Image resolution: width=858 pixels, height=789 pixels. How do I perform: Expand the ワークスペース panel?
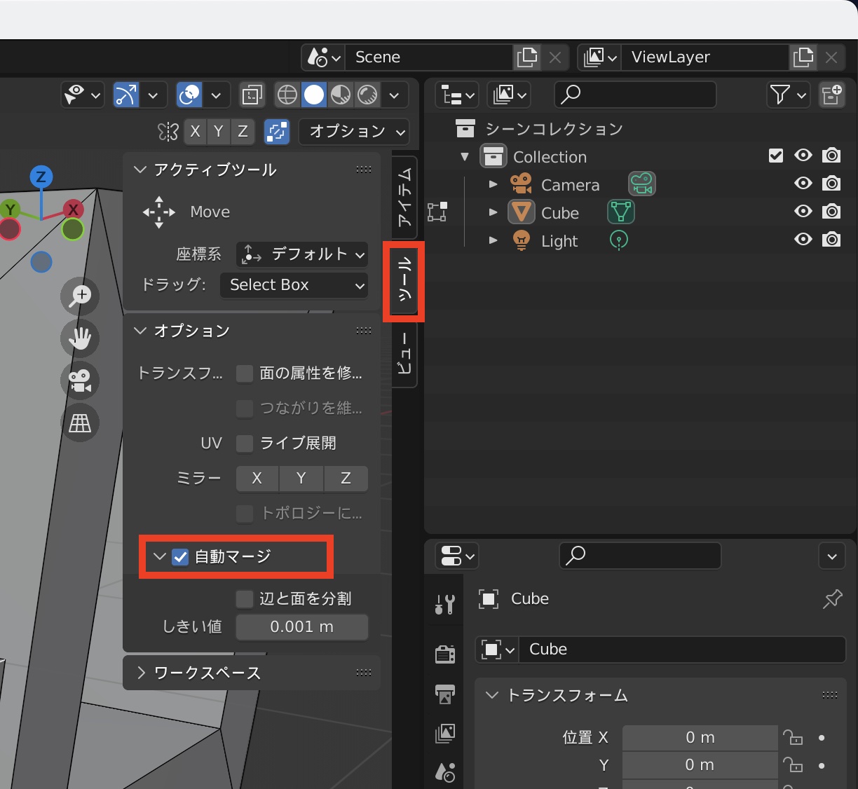click(207, 673)
